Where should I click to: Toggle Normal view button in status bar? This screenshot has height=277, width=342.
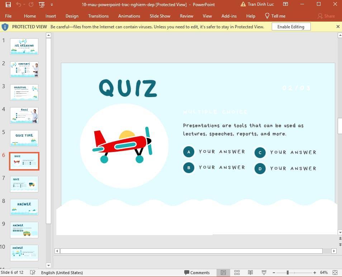(223, 273)
